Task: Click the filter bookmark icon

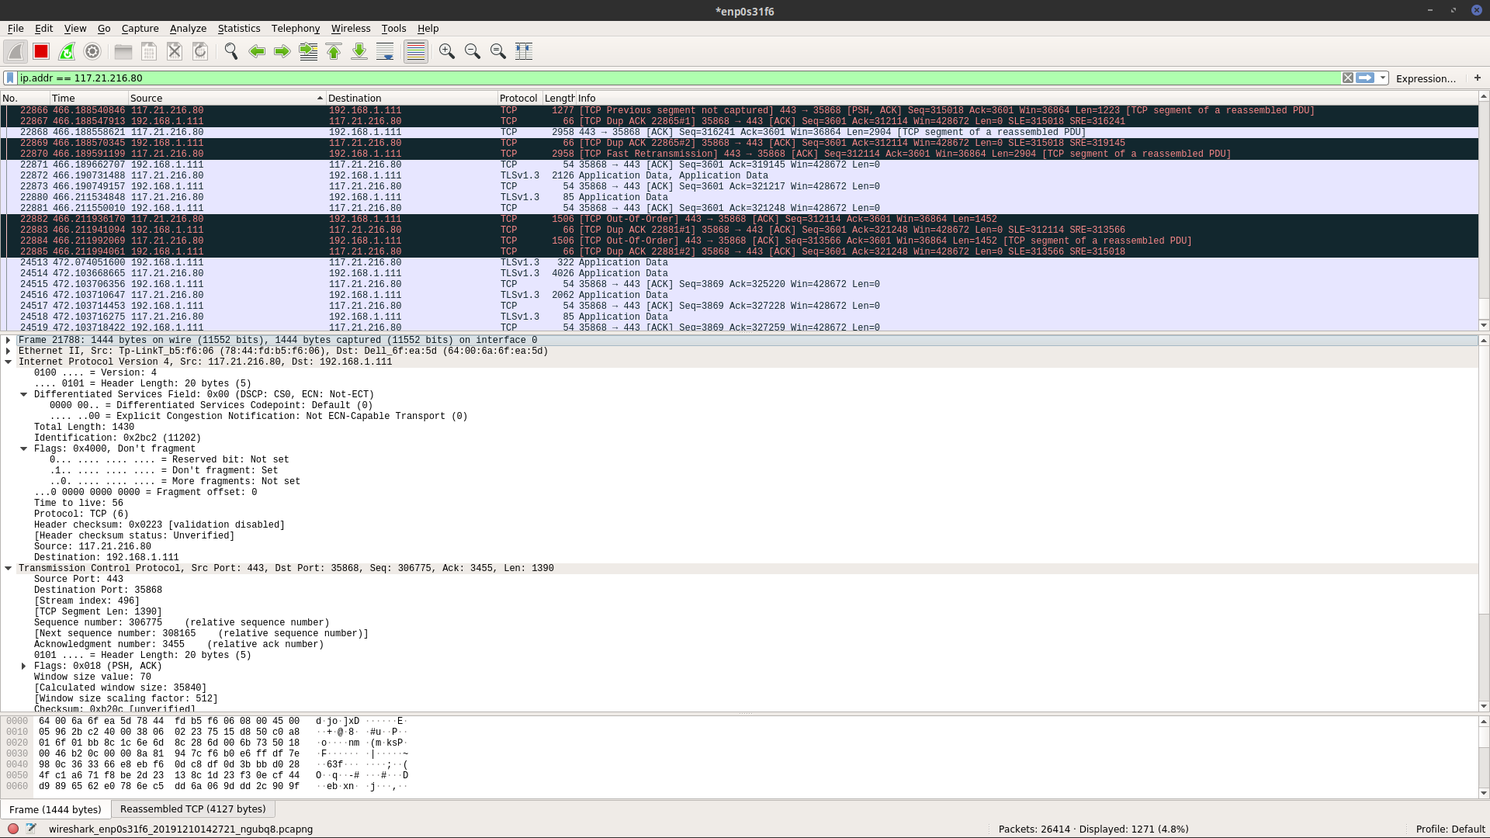Action: point(10,78)
